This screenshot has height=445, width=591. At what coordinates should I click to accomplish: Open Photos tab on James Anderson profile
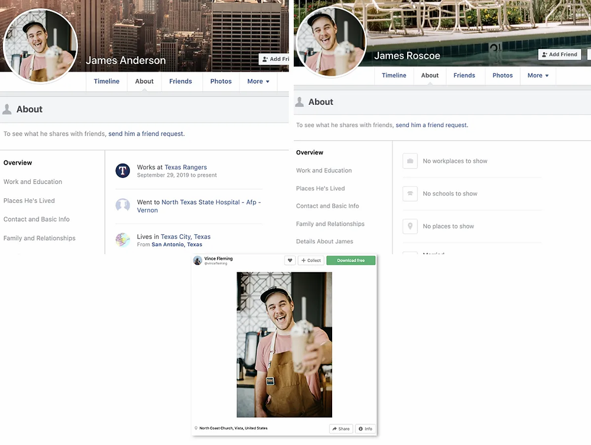pos(221,81)
